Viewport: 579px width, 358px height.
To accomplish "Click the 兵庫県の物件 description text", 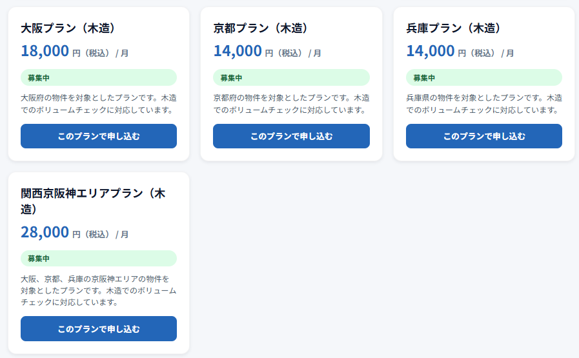I will point(484,104).
